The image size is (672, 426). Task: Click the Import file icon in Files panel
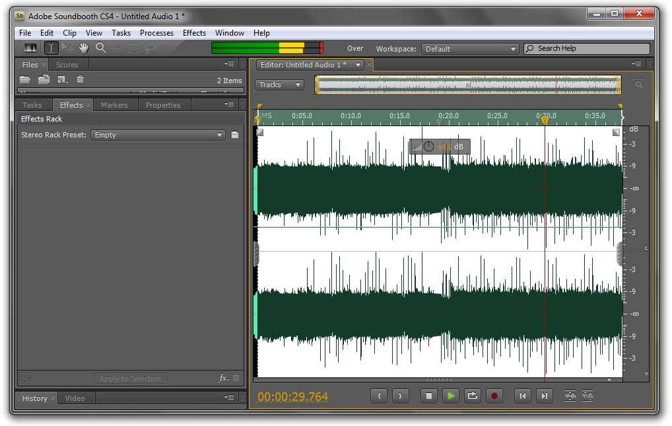[x=44, y=79]
